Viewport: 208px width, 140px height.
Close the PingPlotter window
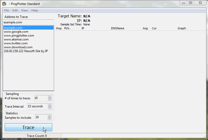pos(200,3)
